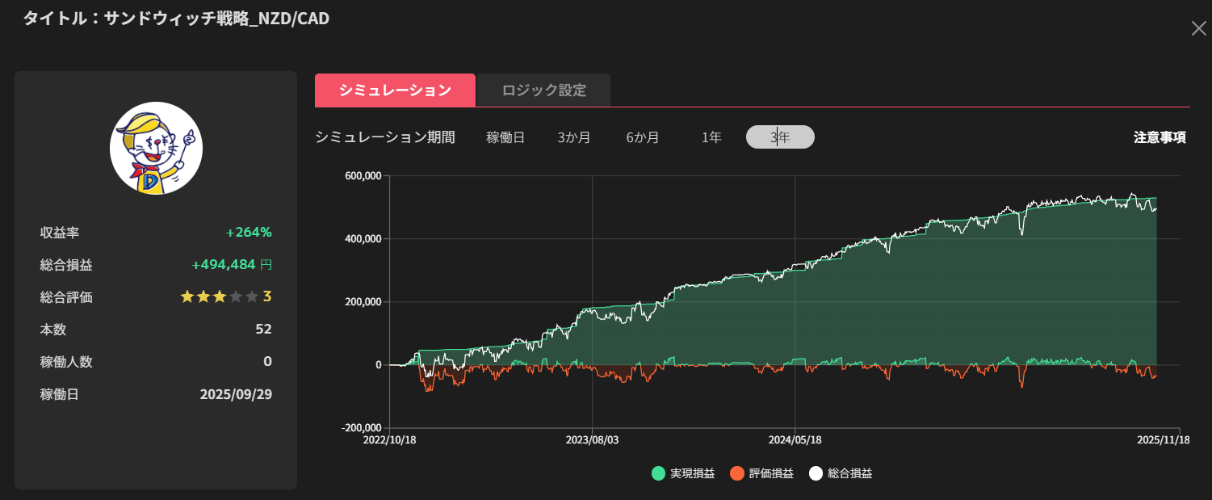
Task: Hide the 総合損益 line via legend
Action: 841,473
